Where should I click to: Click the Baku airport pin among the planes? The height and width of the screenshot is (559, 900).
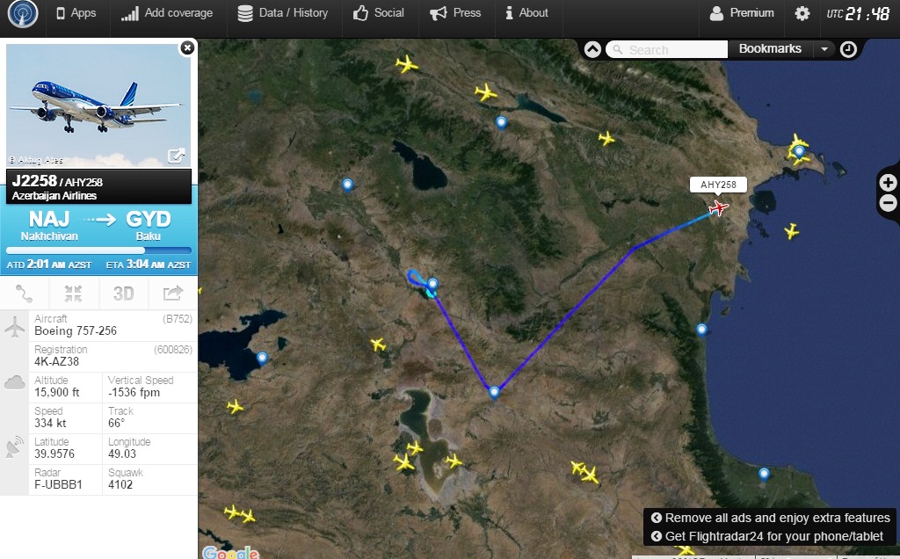(x=799, y=151)
